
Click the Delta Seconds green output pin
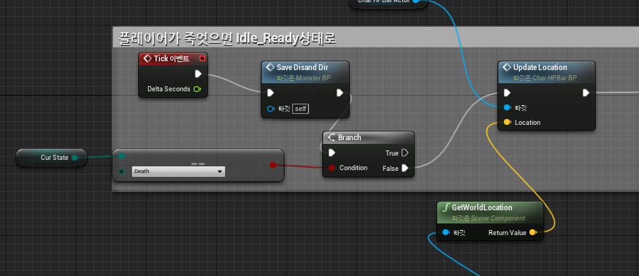point(197,89)
